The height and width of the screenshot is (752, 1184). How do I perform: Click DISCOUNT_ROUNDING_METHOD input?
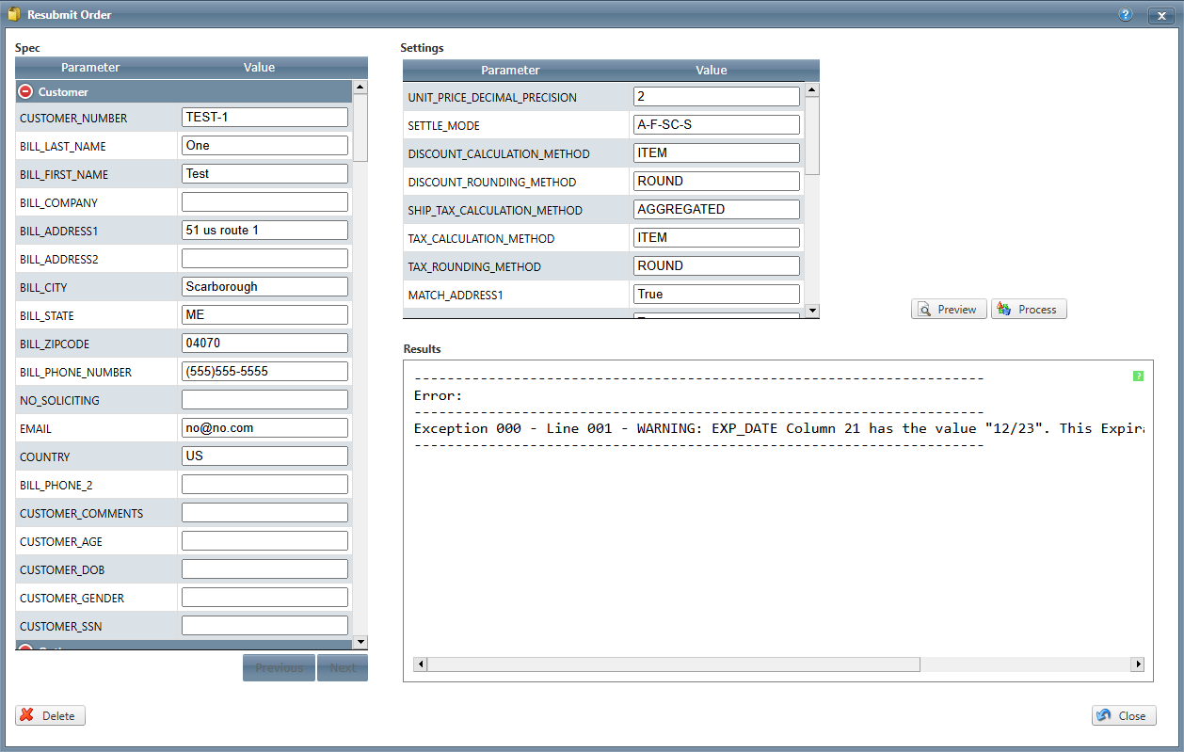[716, 181]
